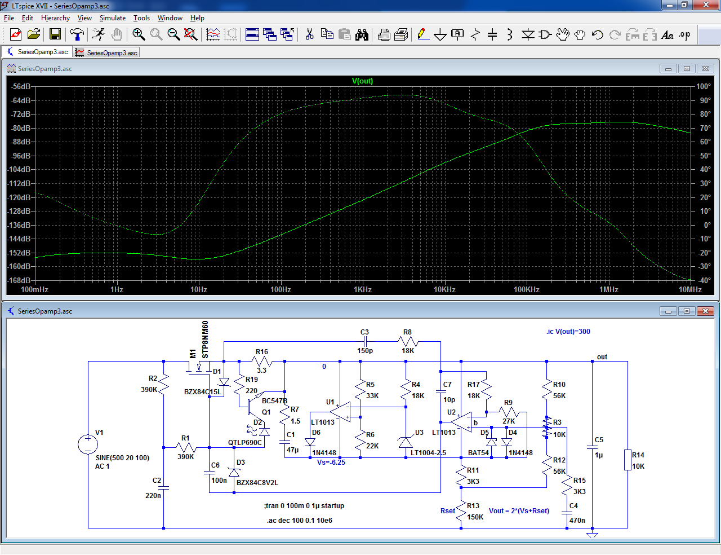Open the Simulate menu
Viewport: 721px width, 555px height.
[x=113, y=18]
